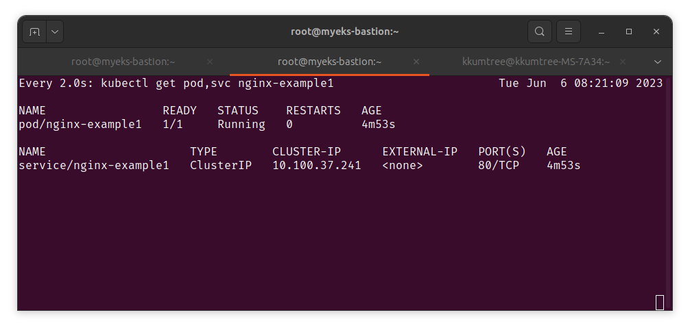Click the TYPE column header
Viewport: 690px width, 330px height.
204,151
